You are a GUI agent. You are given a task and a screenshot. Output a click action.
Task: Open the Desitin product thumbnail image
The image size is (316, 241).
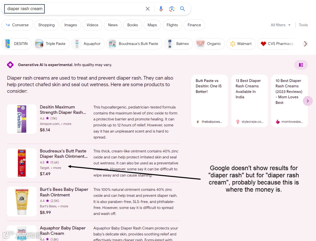pos(22,119)
